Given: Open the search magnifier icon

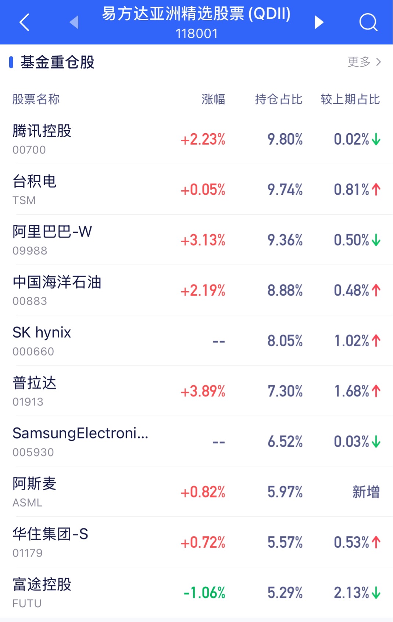Looking at the screenshot, I should 368,22.
